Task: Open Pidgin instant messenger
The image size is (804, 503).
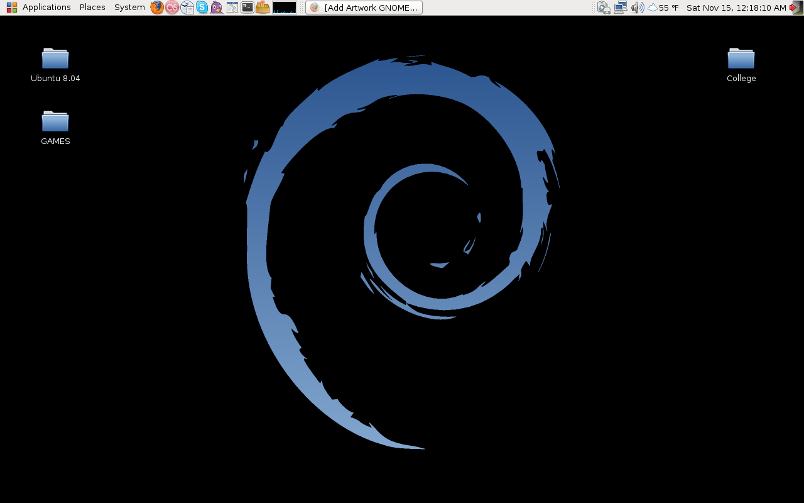Action: (217, 8)
